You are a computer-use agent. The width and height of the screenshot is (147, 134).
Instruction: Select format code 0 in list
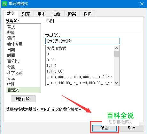80,54
